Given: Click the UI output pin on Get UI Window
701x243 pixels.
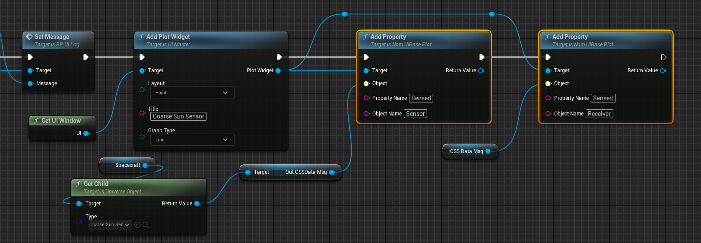Looking at the screenshot, I should click(86, 133).
